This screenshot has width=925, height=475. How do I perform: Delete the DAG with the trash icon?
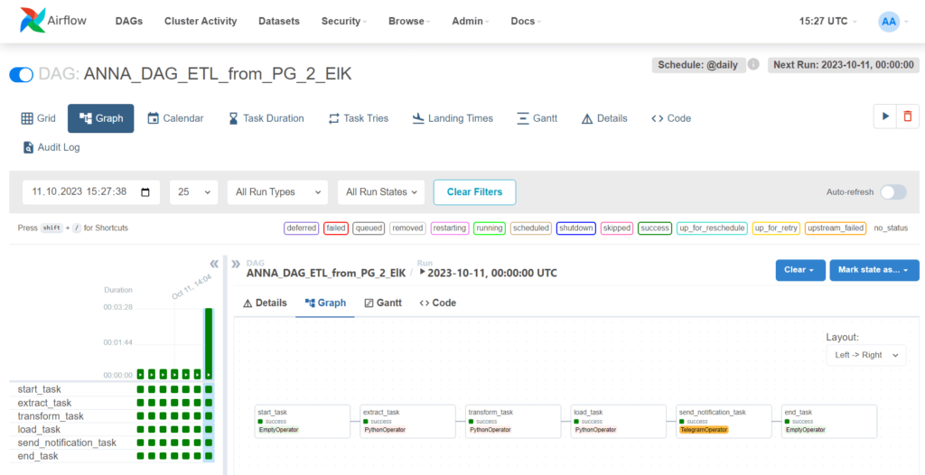907,116
